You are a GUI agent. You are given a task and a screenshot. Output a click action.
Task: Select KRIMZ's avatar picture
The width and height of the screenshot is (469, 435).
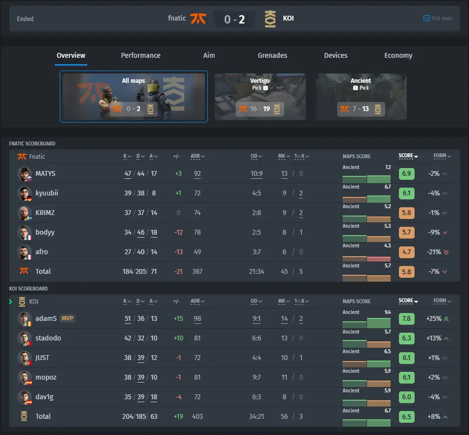coord(25,213)
